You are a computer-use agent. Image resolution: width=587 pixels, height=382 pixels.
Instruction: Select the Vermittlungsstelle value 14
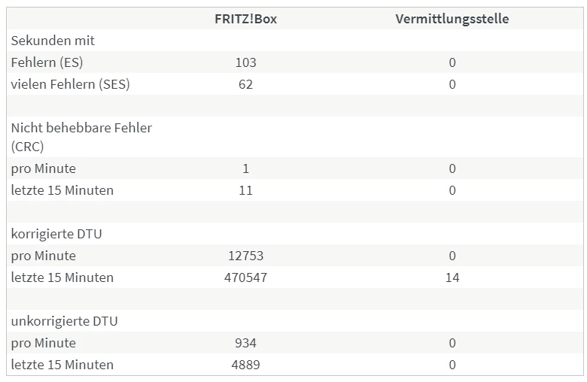tap(452, 277)
